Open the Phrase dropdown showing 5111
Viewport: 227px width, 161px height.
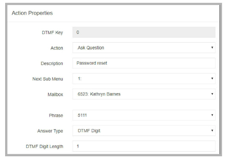point(144,115)
